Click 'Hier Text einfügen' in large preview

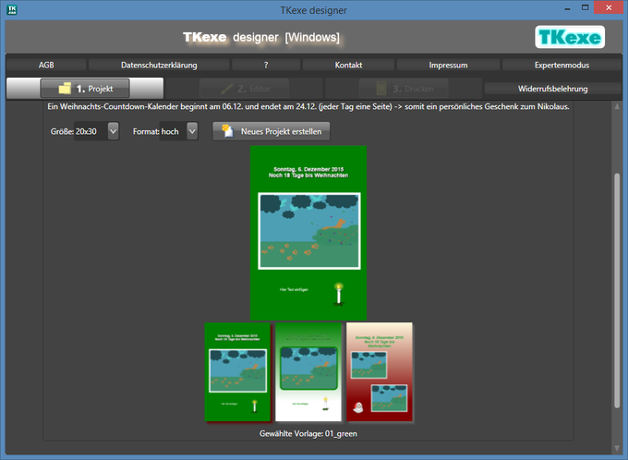tap(294, 289)
